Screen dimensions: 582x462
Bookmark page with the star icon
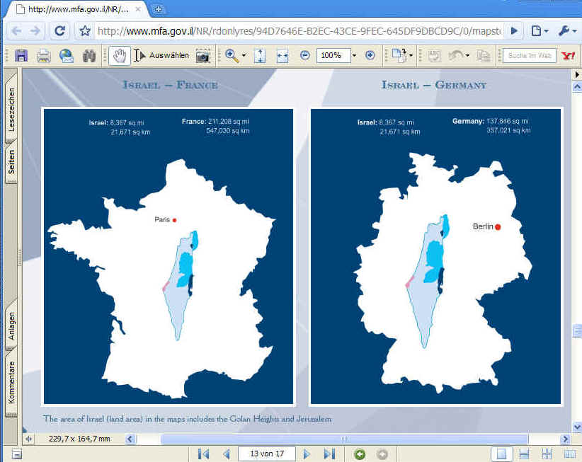[x=85, y=30]
